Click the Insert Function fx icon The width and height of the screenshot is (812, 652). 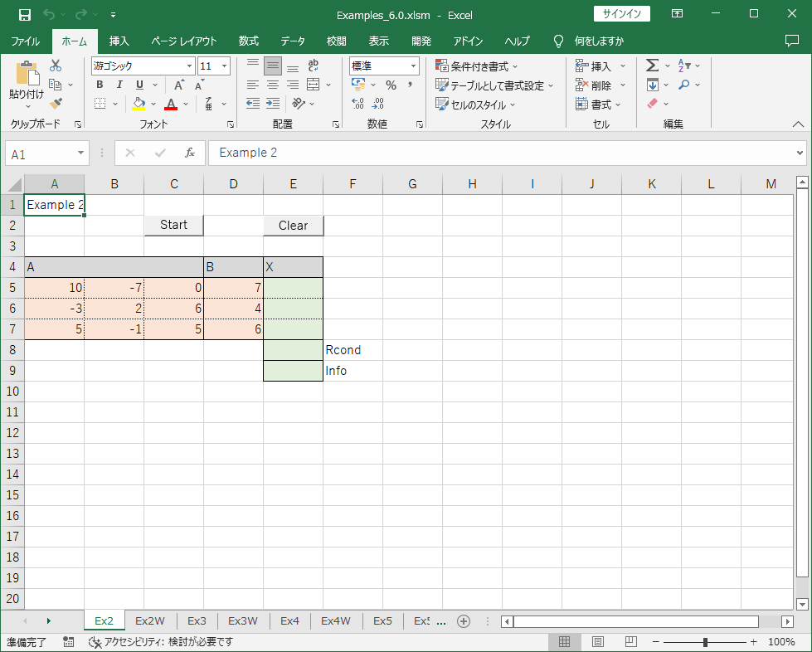(190, 153)
